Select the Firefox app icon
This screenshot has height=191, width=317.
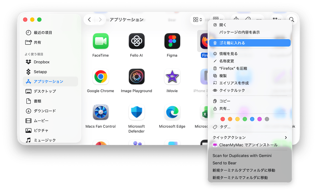click(x=204, y=41)
